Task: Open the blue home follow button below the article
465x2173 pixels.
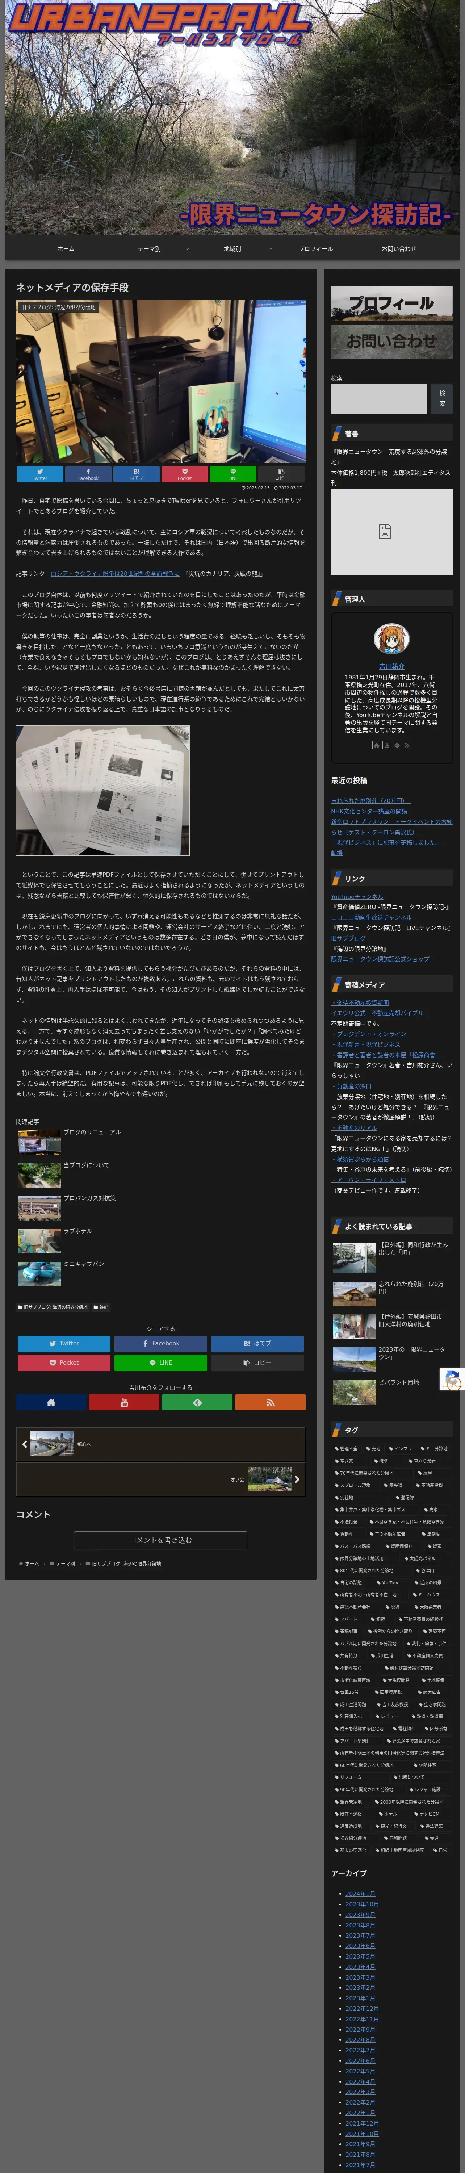Action: pos(51,1402)
